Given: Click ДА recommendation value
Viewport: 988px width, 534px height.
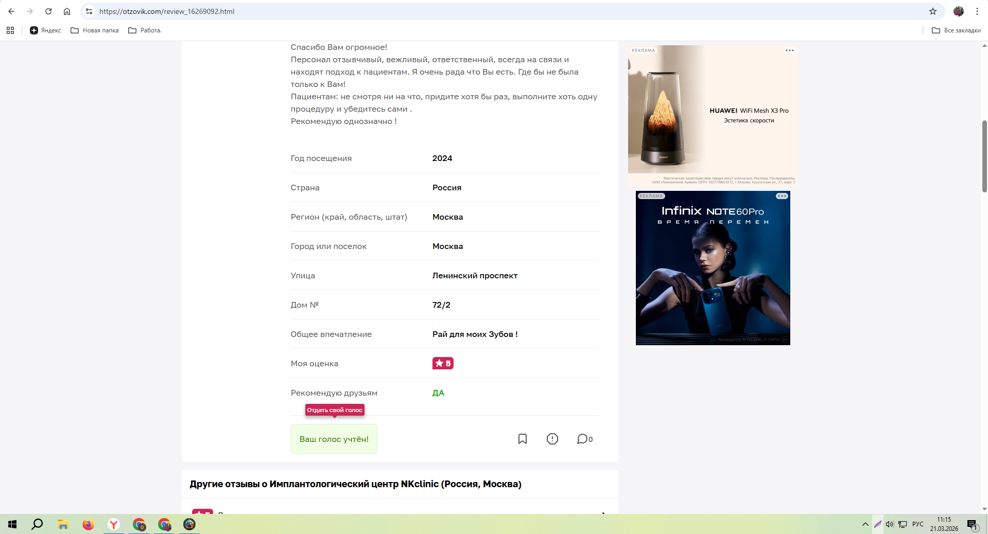Looking at the screenshot, I should [438, 393].
